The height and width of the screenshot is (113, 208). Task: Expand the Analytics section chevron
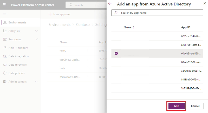point(36,31)
